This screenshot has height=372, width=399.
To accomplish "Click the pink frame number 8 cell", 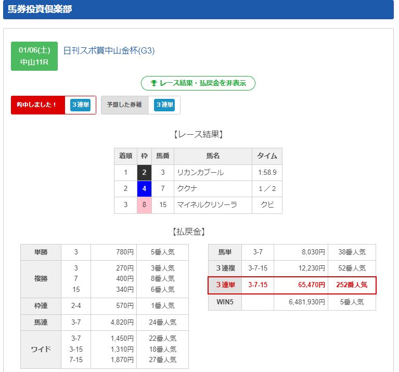I will click(x=145, y=205).
